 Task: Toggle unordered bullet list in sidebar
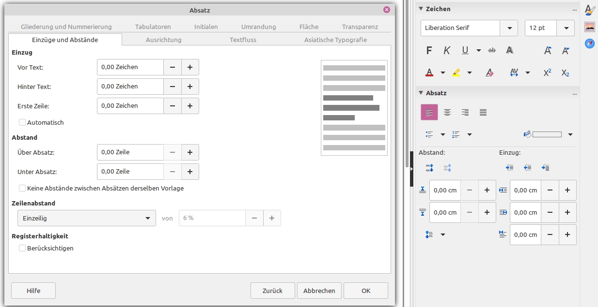coord(429,134)
